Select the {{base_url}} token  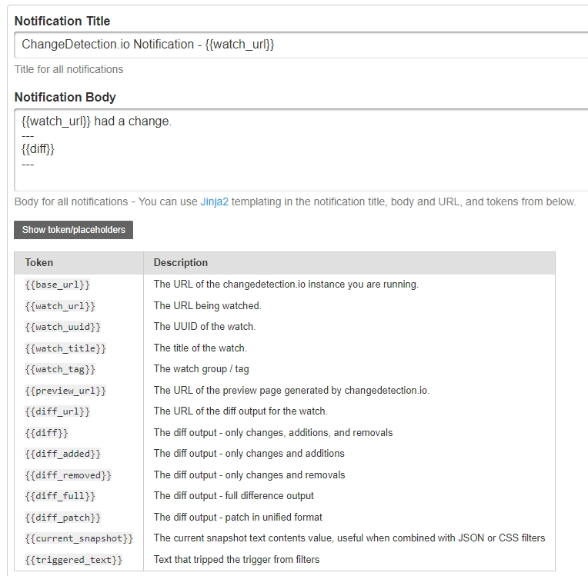tap(58, 285)
